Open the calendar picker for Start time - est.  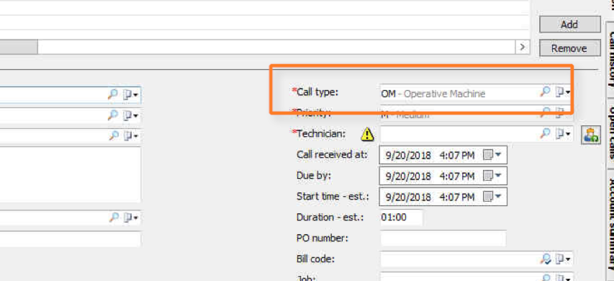pyautogui.click(x=492, y=197)
